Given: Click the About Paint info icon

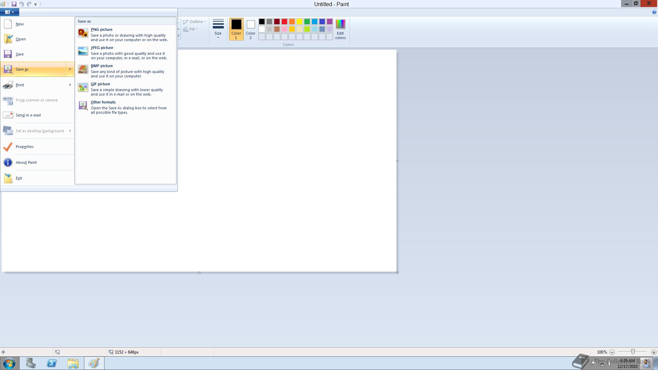Looking at the screenshot, I should click(x=8, y=162).
